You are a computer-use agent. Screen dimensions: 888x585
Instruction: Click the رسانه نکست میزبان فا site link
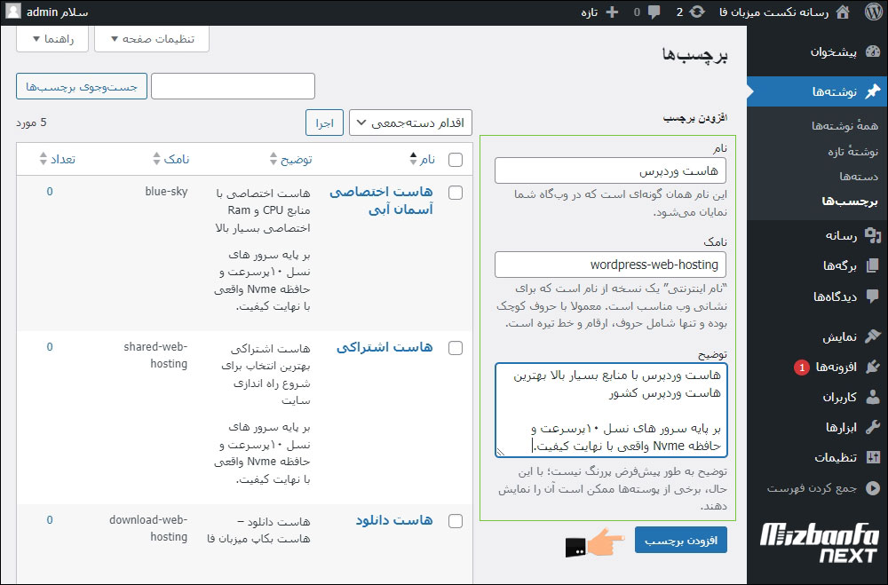773,12
